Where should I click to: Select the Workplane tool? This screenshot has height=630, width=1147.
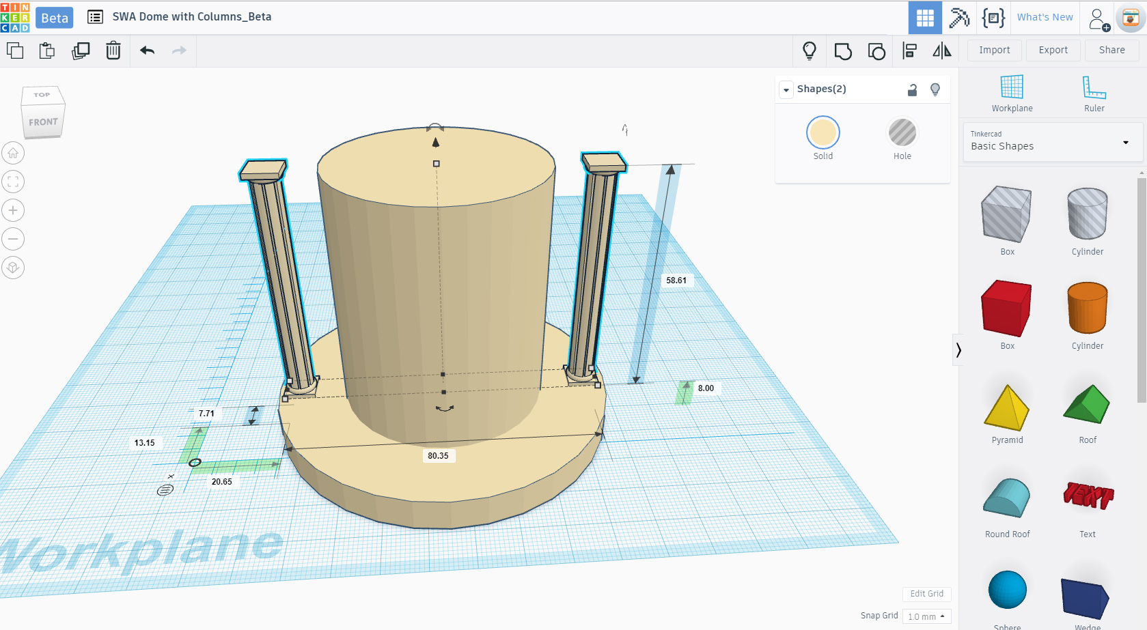[x=1012, y=94]
